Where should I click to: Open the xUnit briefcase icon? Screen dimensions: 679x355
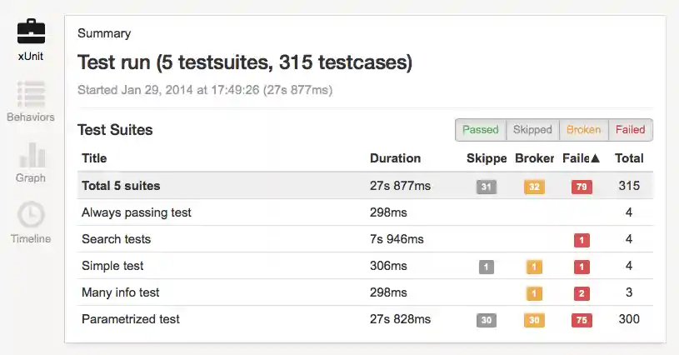click(31, 32)
